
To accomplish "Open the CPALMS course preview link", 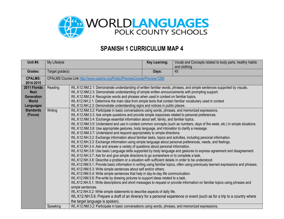I will 122,79.
